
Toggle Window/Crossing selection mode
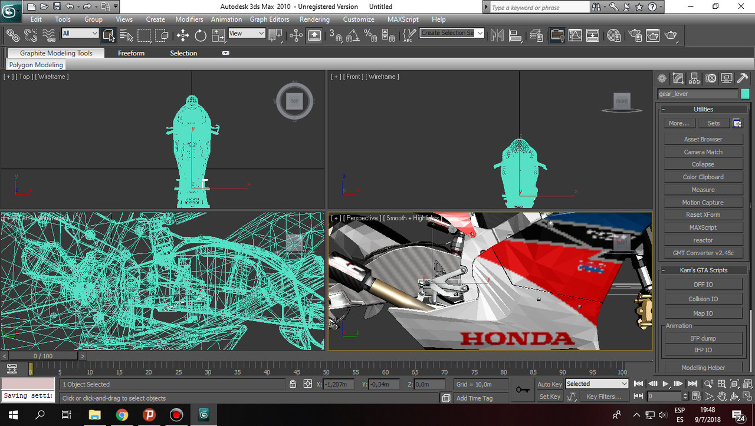pos(162,35)
